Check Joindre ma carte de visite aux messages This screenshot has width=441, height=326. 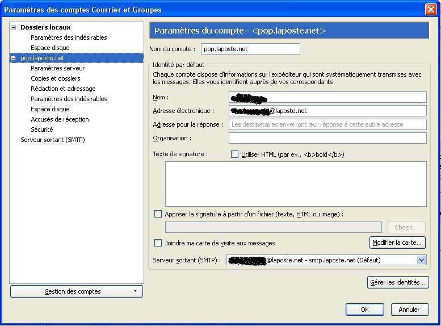tap(158, 243)
